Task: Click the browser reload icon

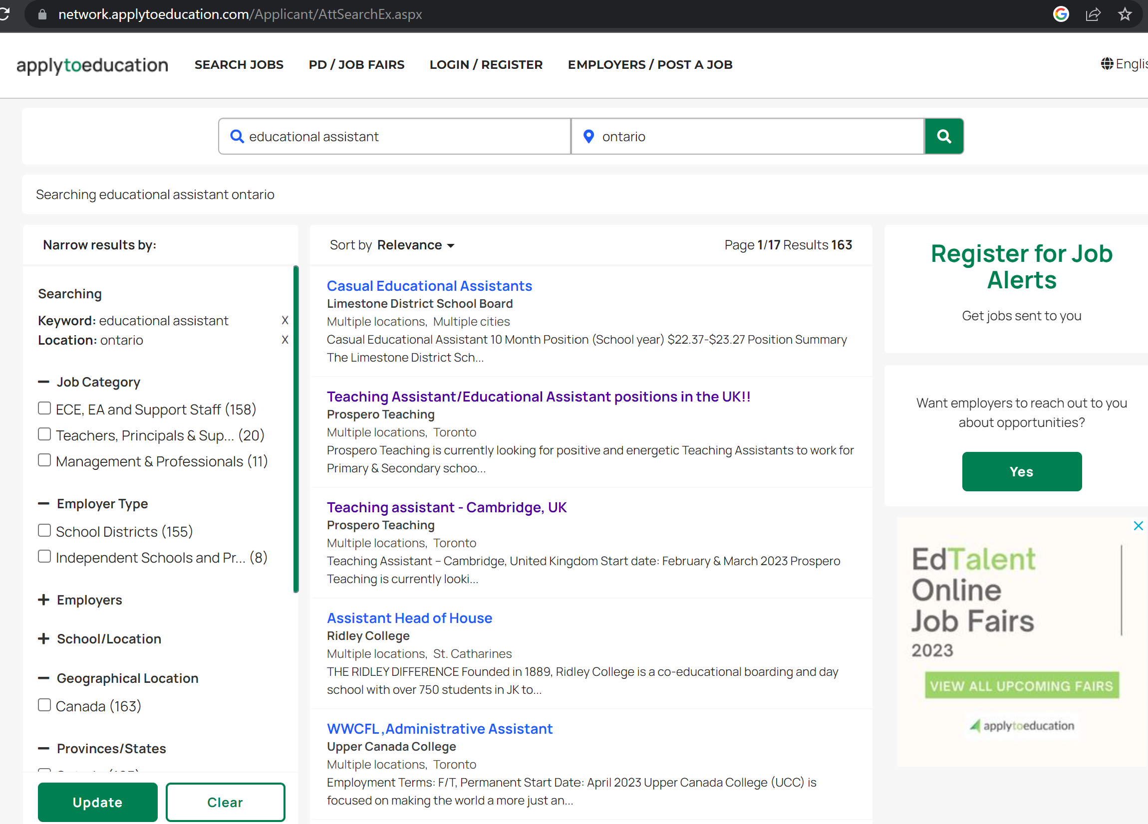Action: [4, 13]
